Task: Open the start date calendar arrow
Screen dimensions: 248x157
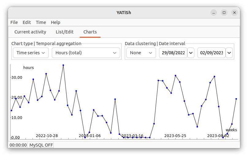Action: pyautogui.click(x=191, y=53)
